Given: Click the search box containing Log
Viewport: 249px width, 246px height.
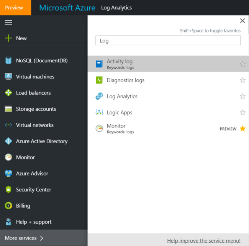Looking at the screenshot, I should (168, 40).
